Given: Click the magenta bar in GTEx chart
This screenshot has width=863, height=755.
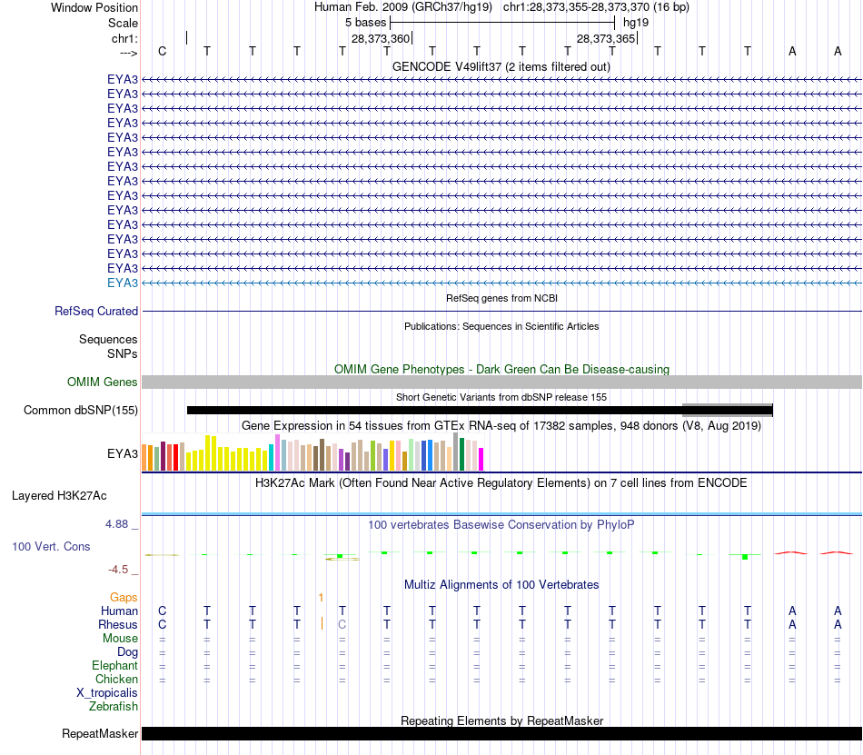Looking at the screenshot, I should pyautogui.click(x=481, y=460).
